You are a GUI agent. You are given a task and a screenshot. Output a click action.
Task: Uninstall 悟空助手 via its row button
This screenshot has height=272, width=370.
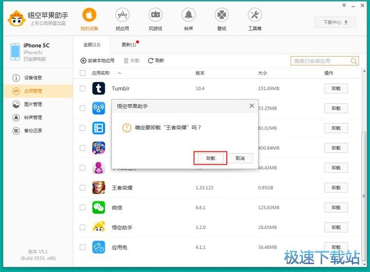(x=336, y=227)
